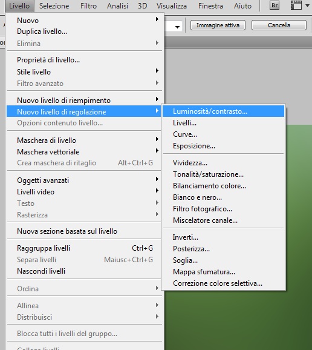Open the options bar dropdown arrow

point(177,27)
